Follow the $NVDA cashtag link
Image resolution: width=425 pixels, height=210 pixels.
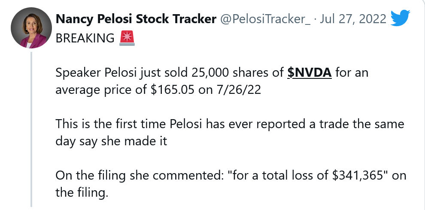coord(309,73)
